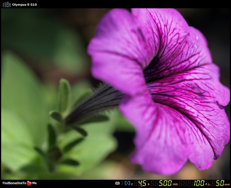The image size is (231, 188).
Task: Click the WB white balance icon
Action: point(117,183)
